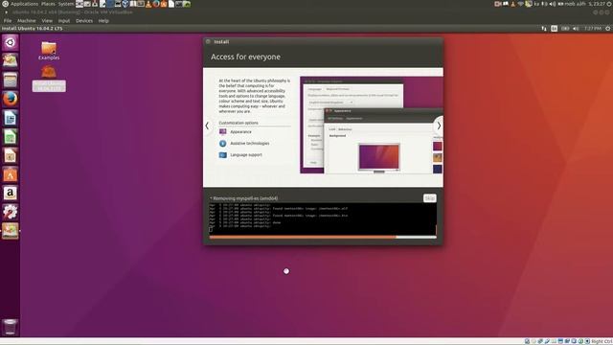Open the Examples folder on desktop
This screenshot has width=613, height=345.
[49, 51]
